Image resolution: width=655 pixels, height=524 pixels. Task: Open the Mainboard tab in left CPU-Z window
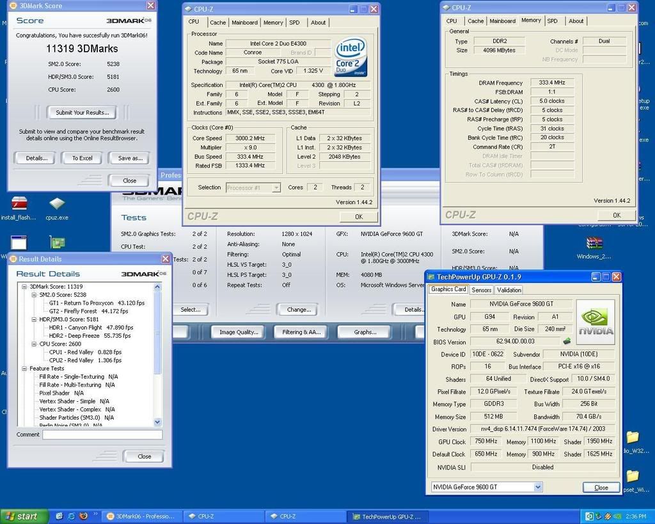tap(244, 22)
